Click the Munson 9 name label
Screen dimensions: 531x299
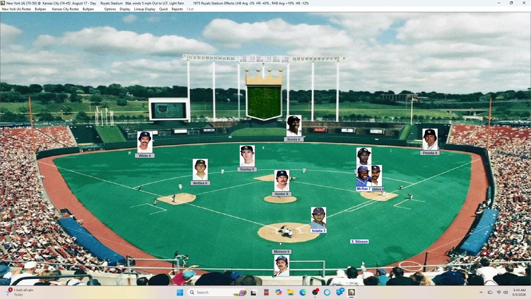click(282, 252)
